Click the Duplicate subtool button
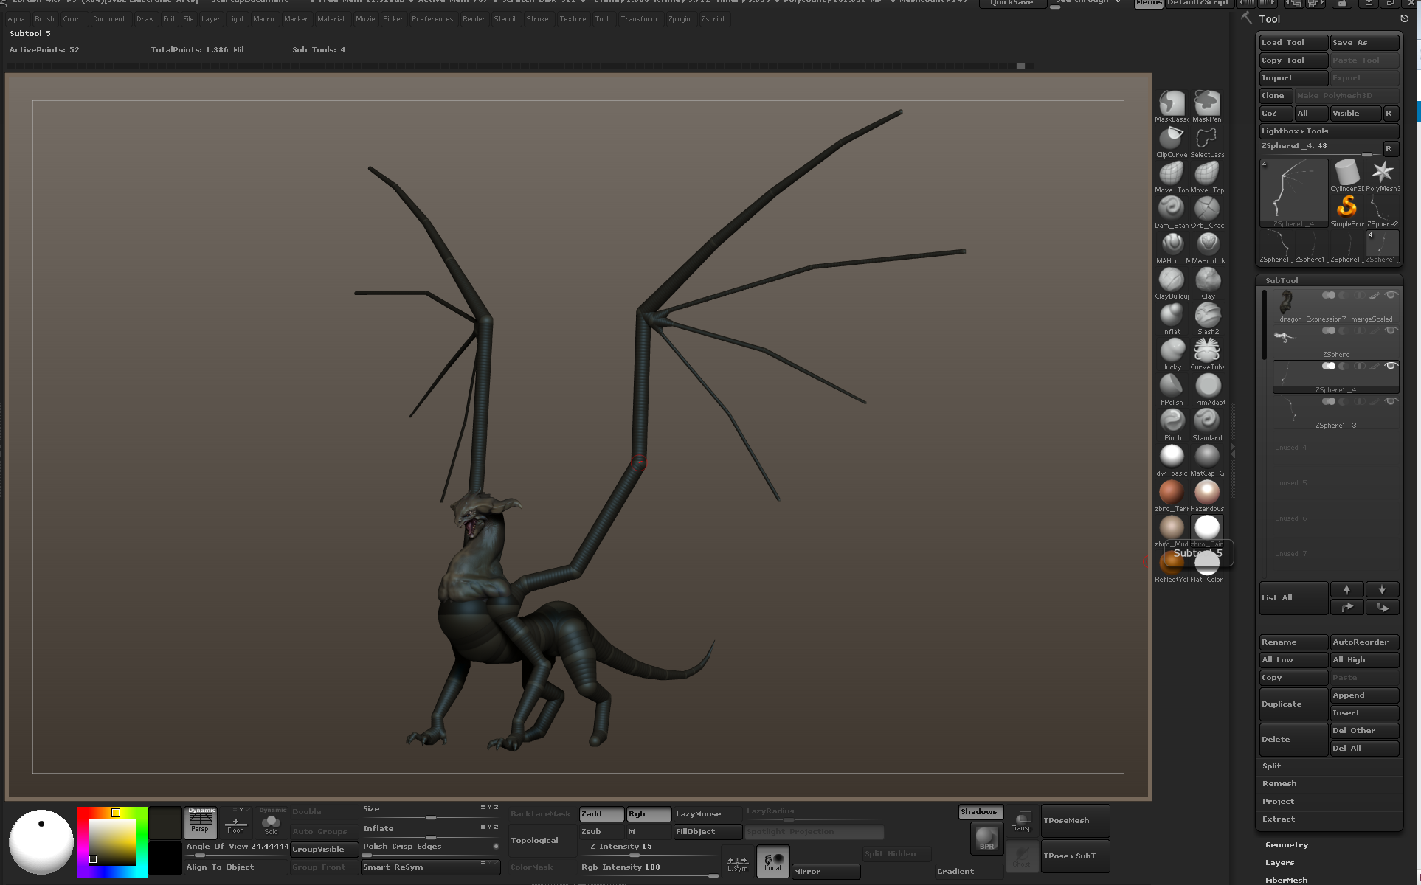Image resolution: width=1421 pixels, height=885 pixels. [1293, 704]
